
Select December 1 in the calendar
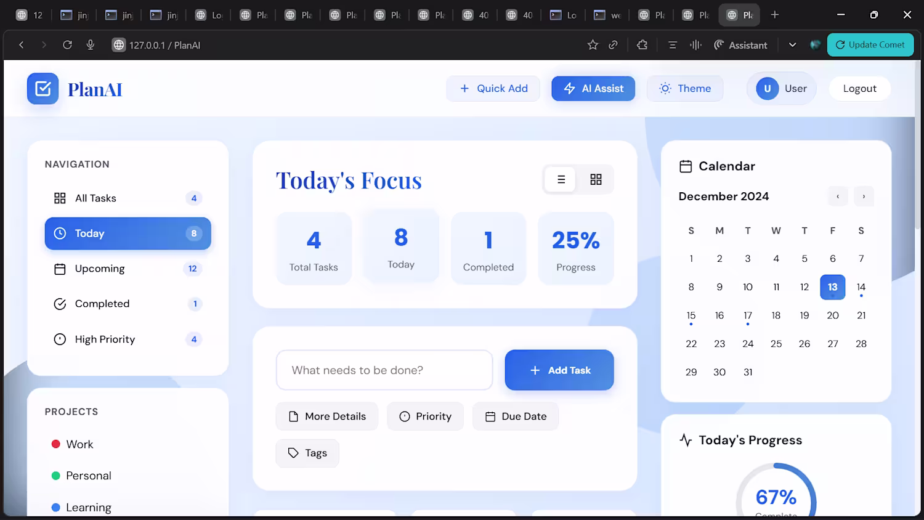tap(691, 259)
